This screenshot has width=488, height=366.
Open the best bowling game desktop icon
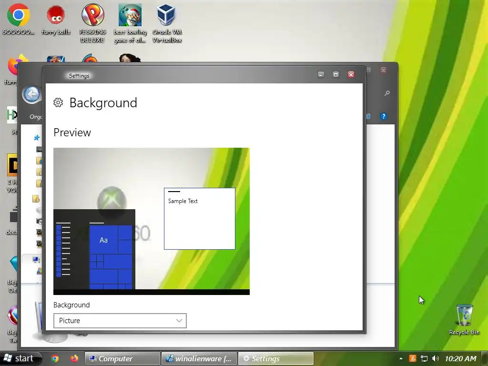point(130,22)
